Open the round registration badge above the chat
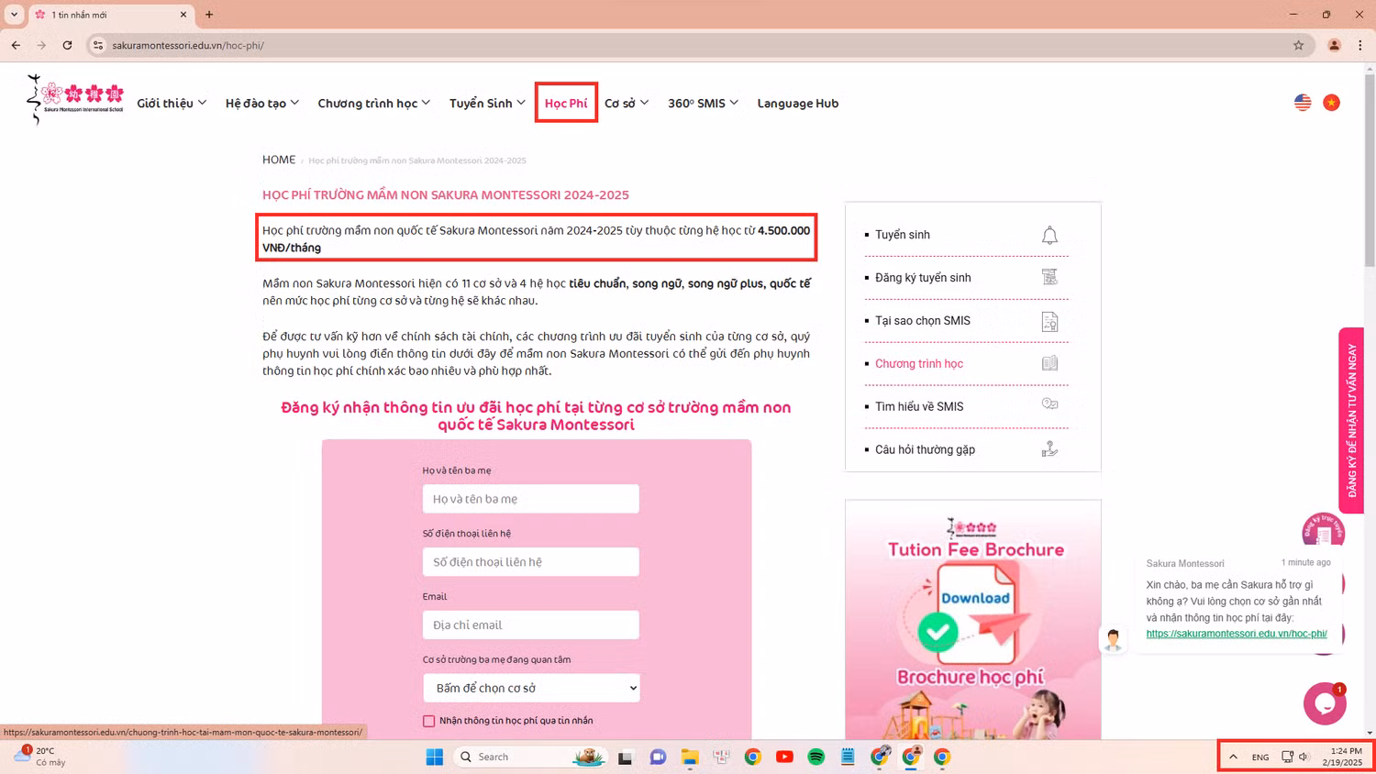The image size is (1376, 774). click(1323, 530)
